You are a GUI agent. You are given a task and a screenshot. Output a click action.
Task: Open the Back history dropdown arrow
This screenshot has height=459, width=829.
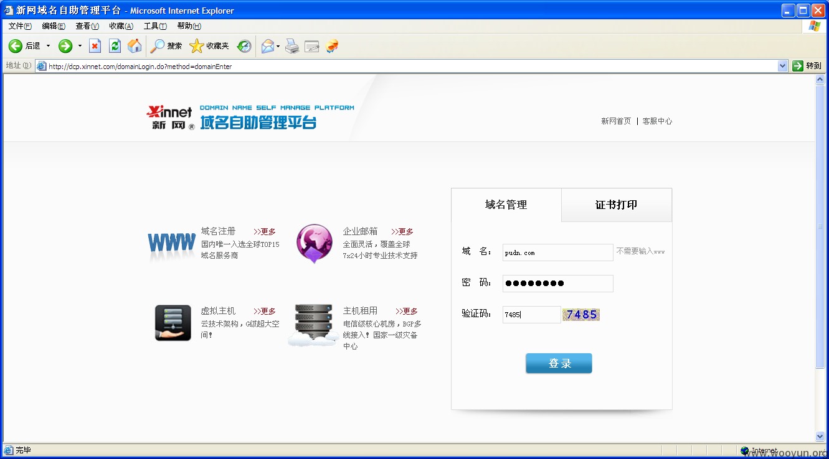[49, 46]
